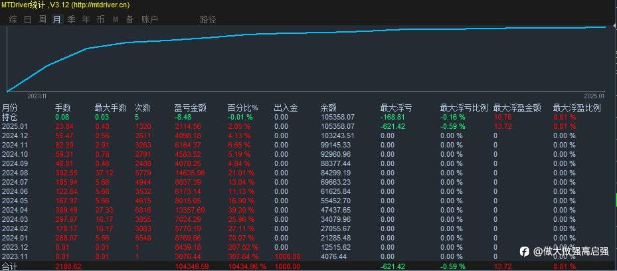Click the 最大浮盈金额 column header
The width and height of the screenshot is (617, 271).
click(517, 108)
